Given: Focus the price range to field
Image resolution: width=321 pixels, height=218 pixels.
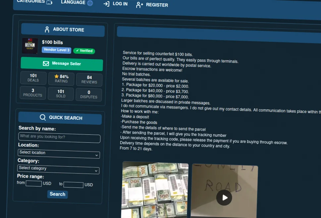Looking at the screenshot, I should coord(73,185).
